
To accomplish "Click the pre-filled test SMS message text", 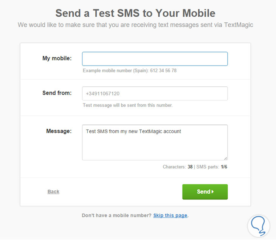I will coord(133,132).
